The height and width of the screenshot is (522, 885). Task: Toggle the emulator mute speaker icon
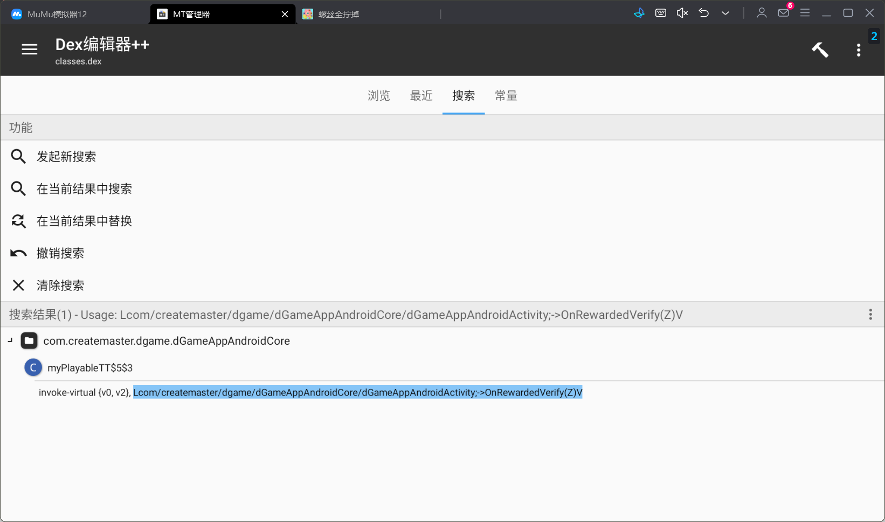(x=682, y=13)
